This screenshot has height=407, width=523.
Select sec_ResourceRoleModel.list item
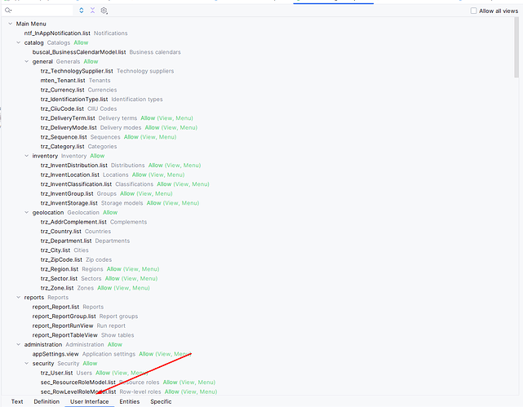[x=78, y=383]
